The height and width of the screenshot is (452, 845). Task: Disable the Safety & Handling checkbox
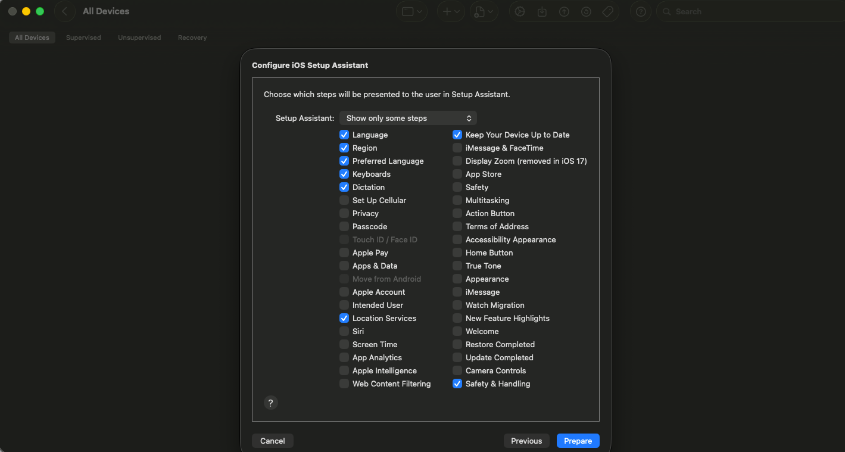(x=457, y=384)
